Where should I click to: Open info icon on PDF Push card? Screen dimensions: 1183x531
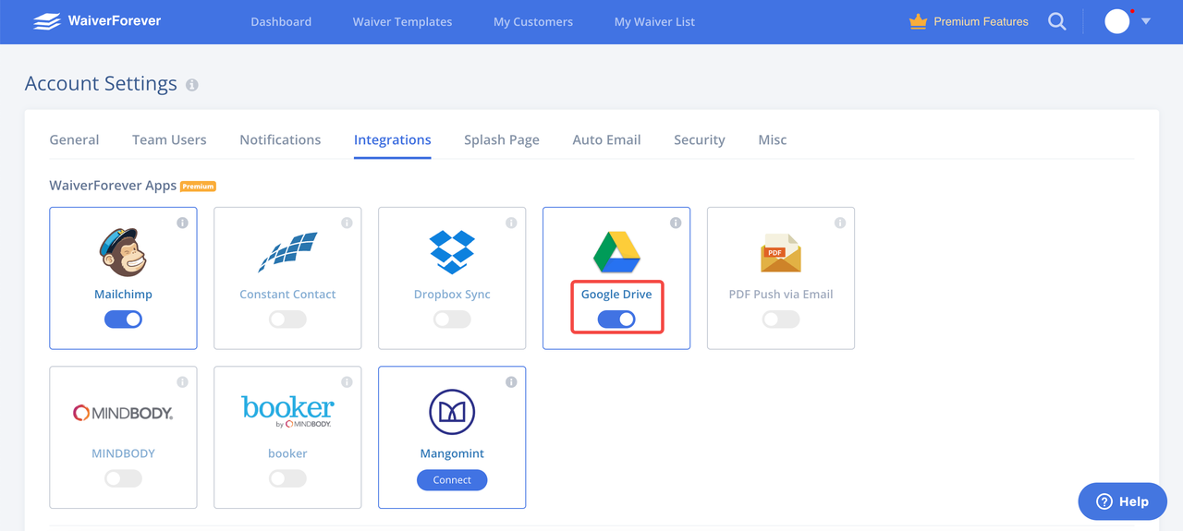click(840, 223)
